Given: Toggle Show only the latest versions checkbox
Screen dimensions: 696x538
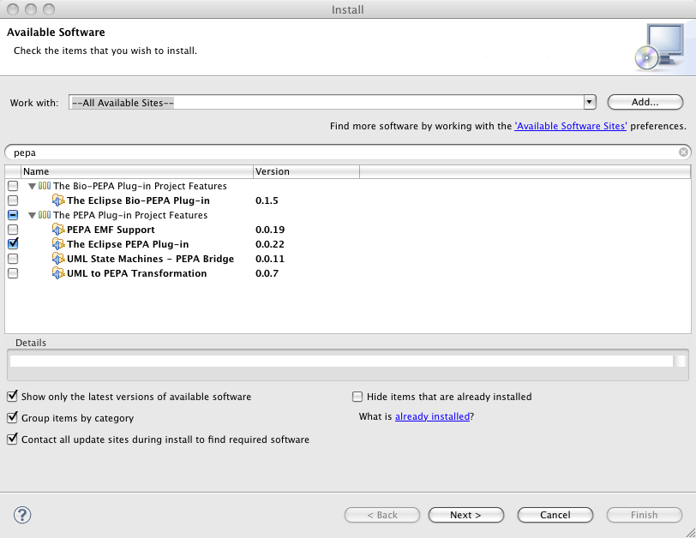Looking at the screenshot, I should click(x=12, y=396).
